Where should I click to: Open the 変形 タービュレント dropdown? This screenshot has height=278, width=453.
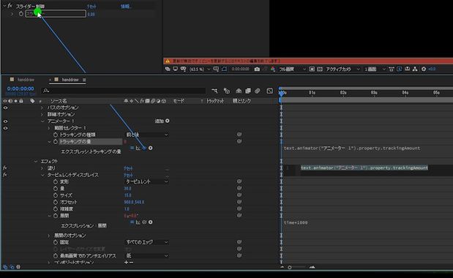click(x=147, y=181)
